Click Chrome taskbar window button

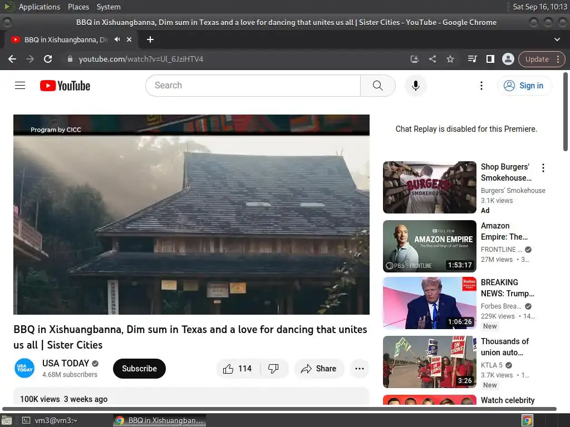pyautogui.click(x=159, y=420)
